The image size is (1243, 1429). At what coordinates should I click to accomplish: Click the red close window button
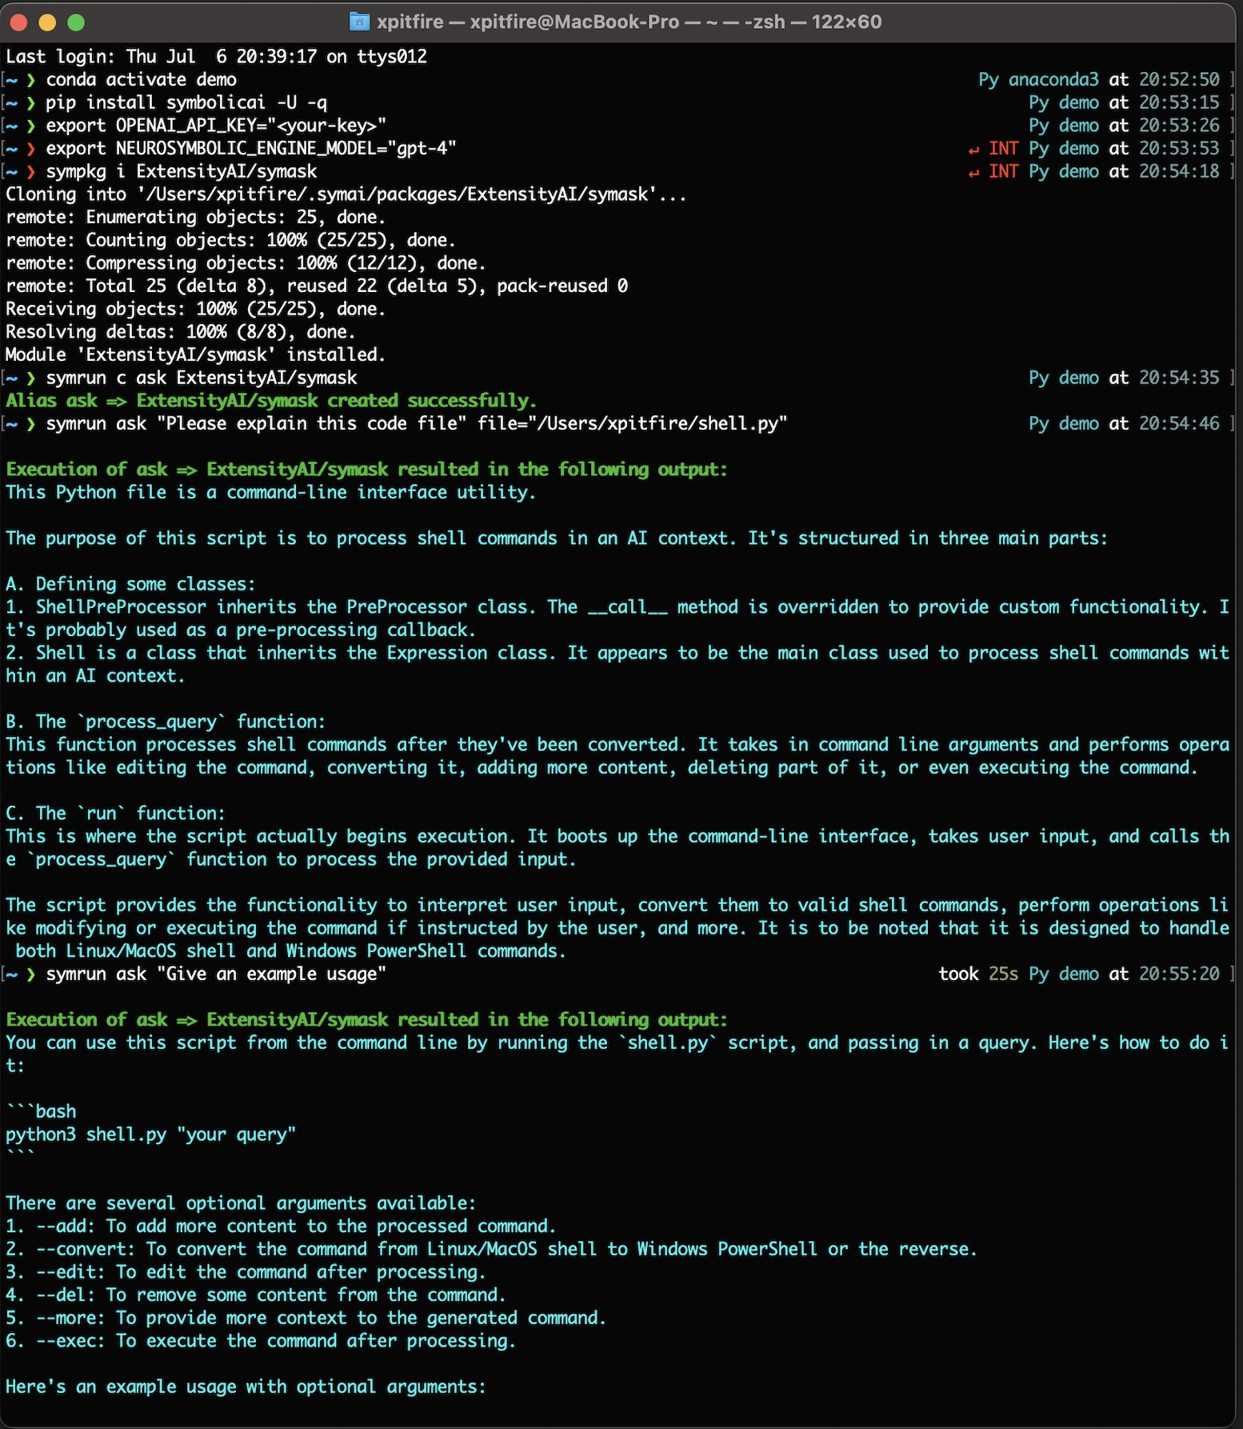(x=18, y=22)
